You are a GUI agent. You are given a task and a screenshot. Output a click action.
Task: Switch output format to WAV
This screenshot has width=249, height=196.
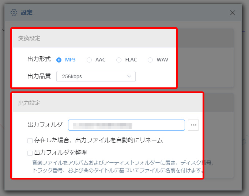[x=150, y=60]
